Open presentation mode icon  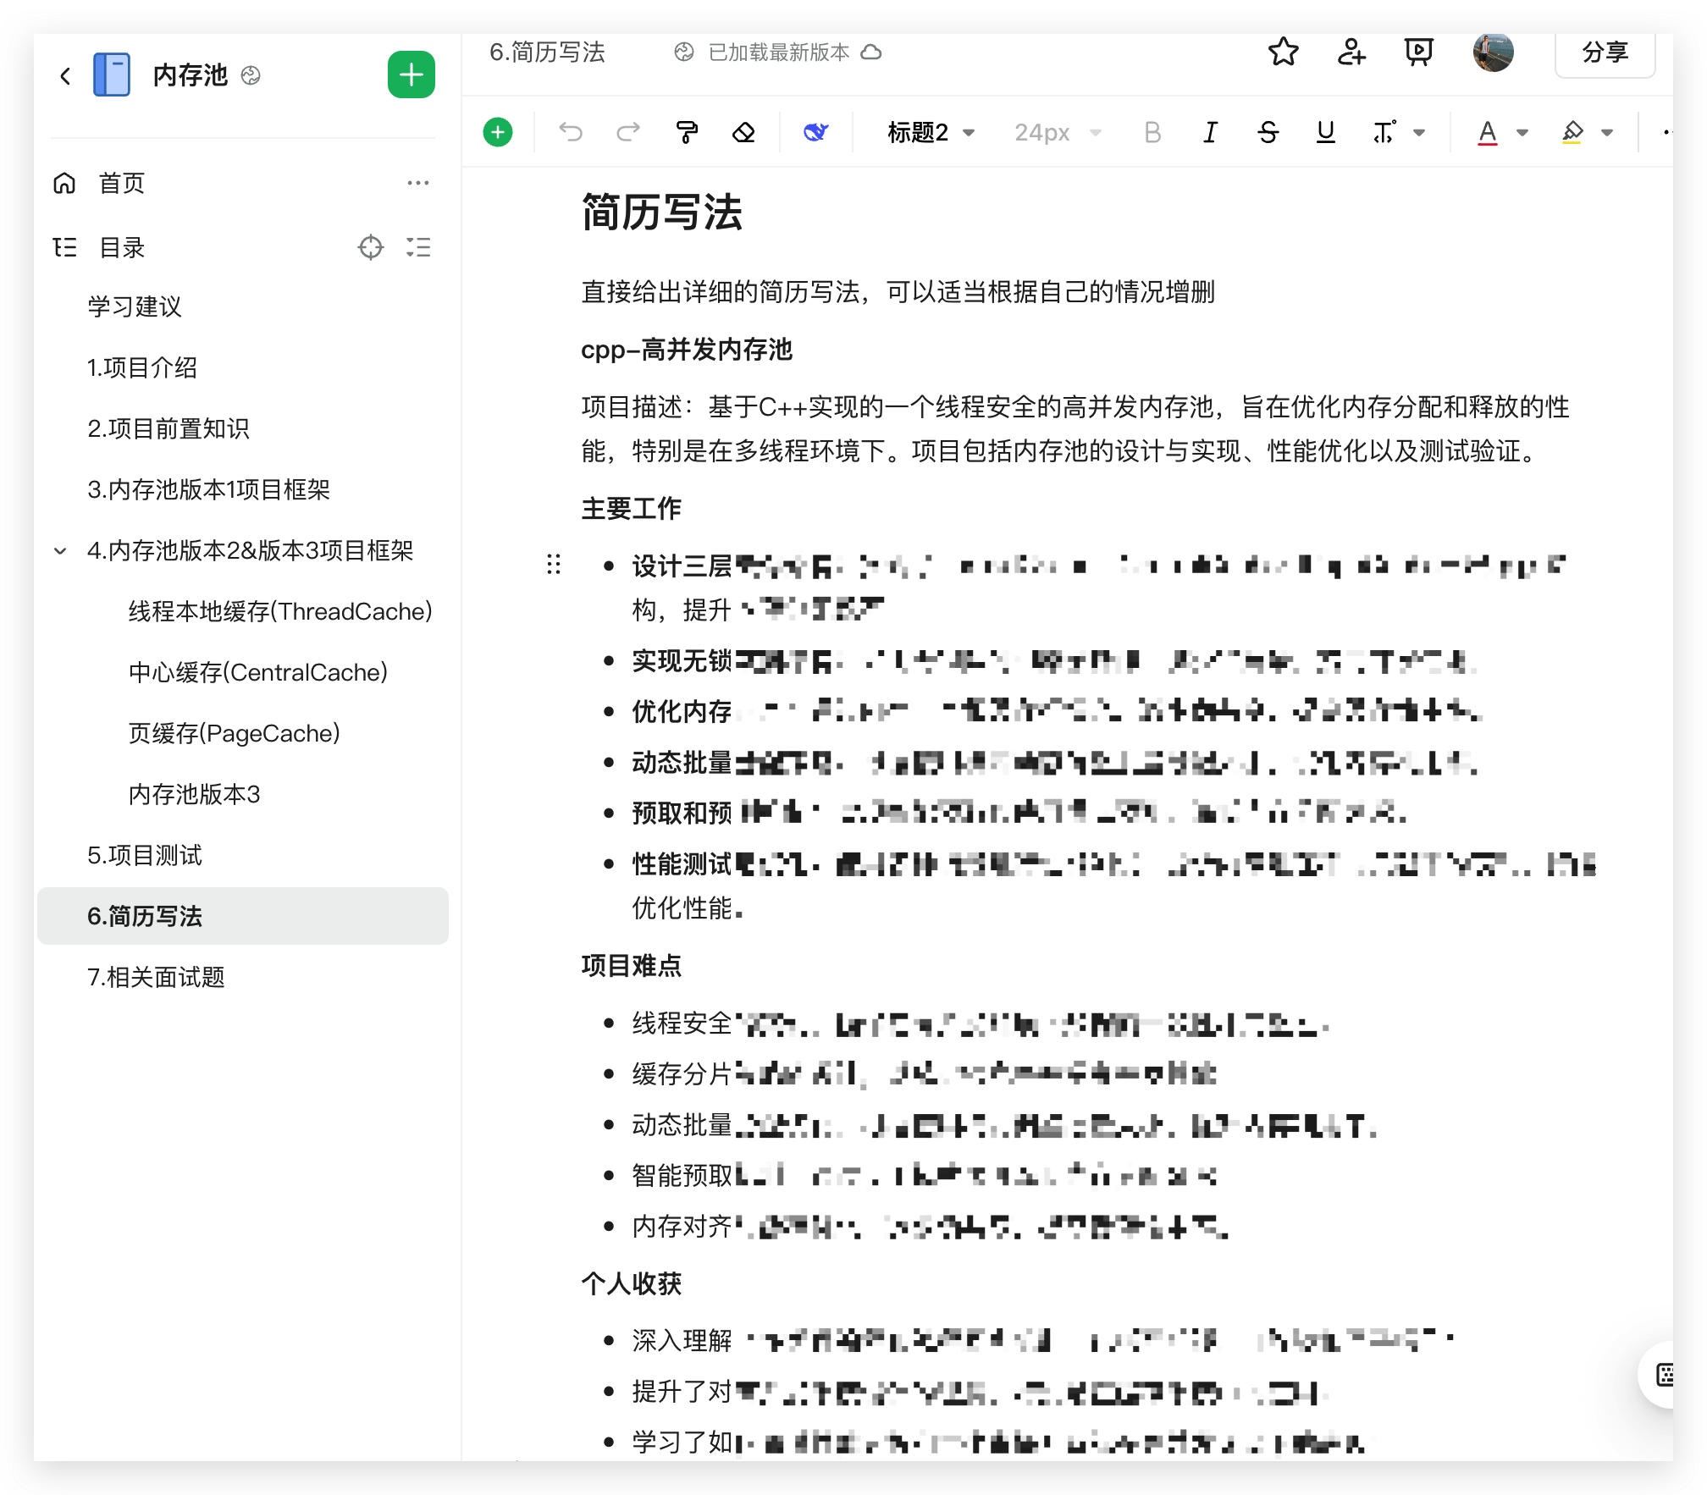[1418, 52]
